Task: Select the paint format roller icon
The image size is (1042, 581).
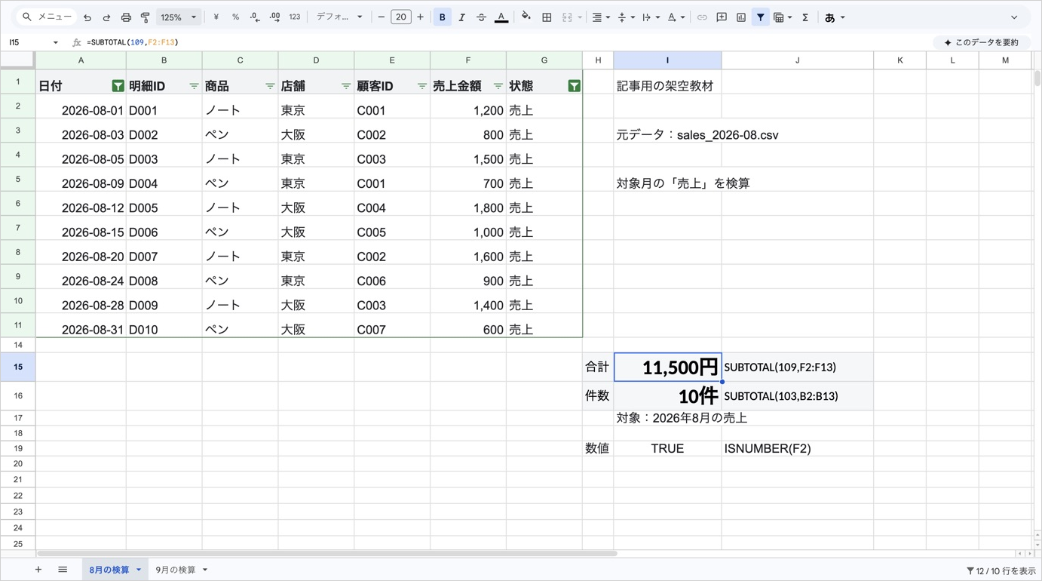Action: [146, 17]
